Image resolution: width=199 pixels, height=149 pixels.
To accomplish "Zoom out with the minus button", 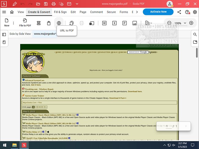I will (x=169, y=23).
